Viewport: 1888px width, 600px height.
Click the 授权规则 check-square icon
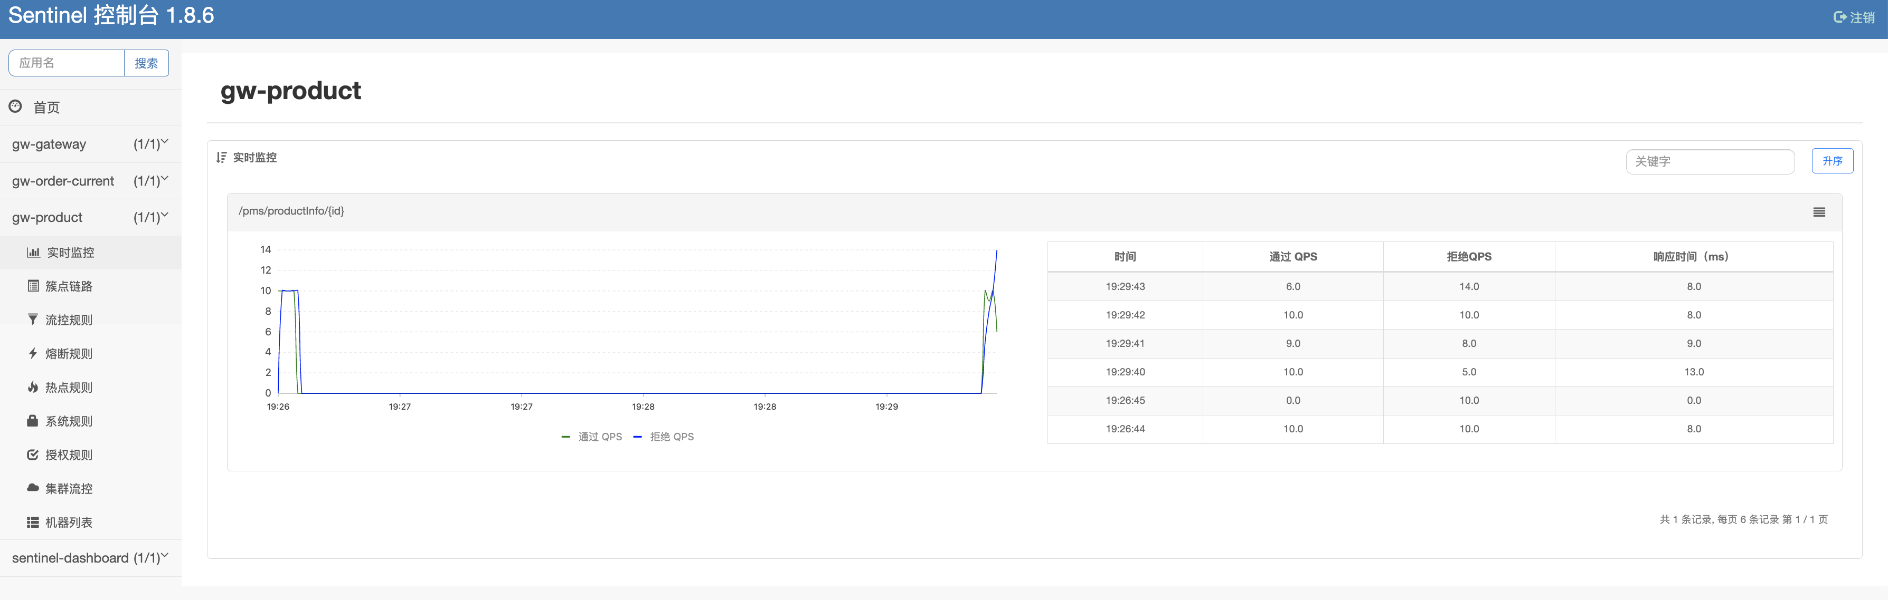33,454
